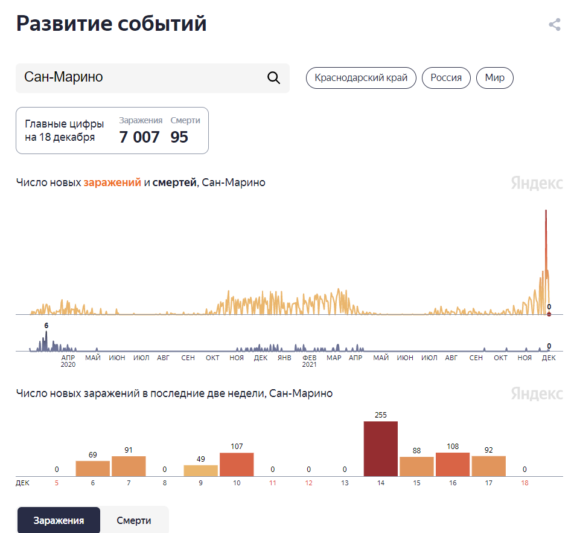Click the red date label 12
Viewport: 577px width, 533px height.
point(308,483)
